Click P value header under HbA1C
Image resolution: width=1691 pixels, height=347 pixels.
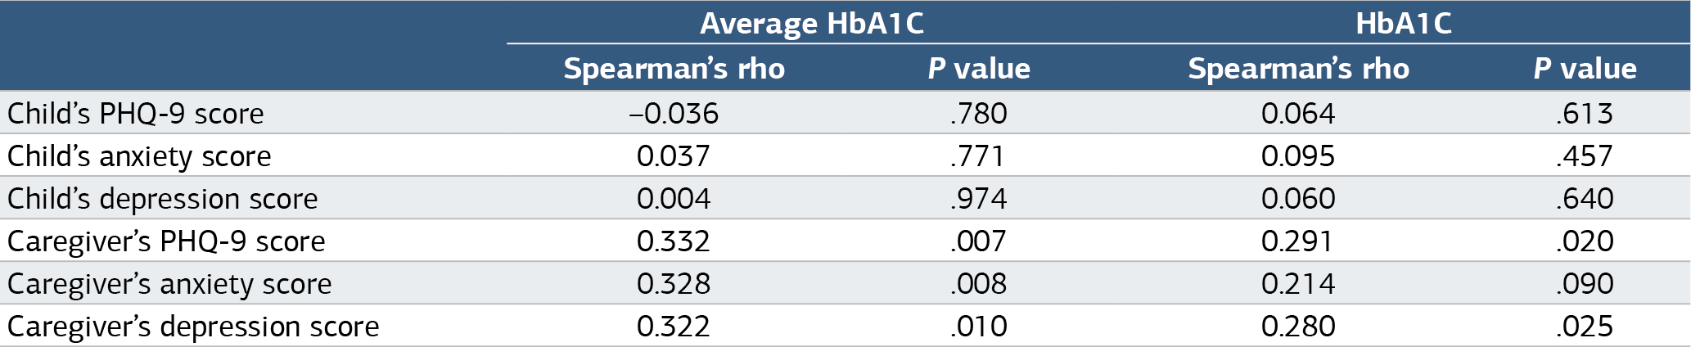coord(1585,68)
